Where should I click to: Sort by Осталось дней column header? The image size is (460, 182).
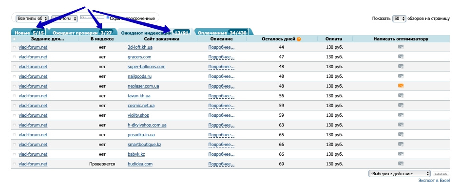point(279,39)
